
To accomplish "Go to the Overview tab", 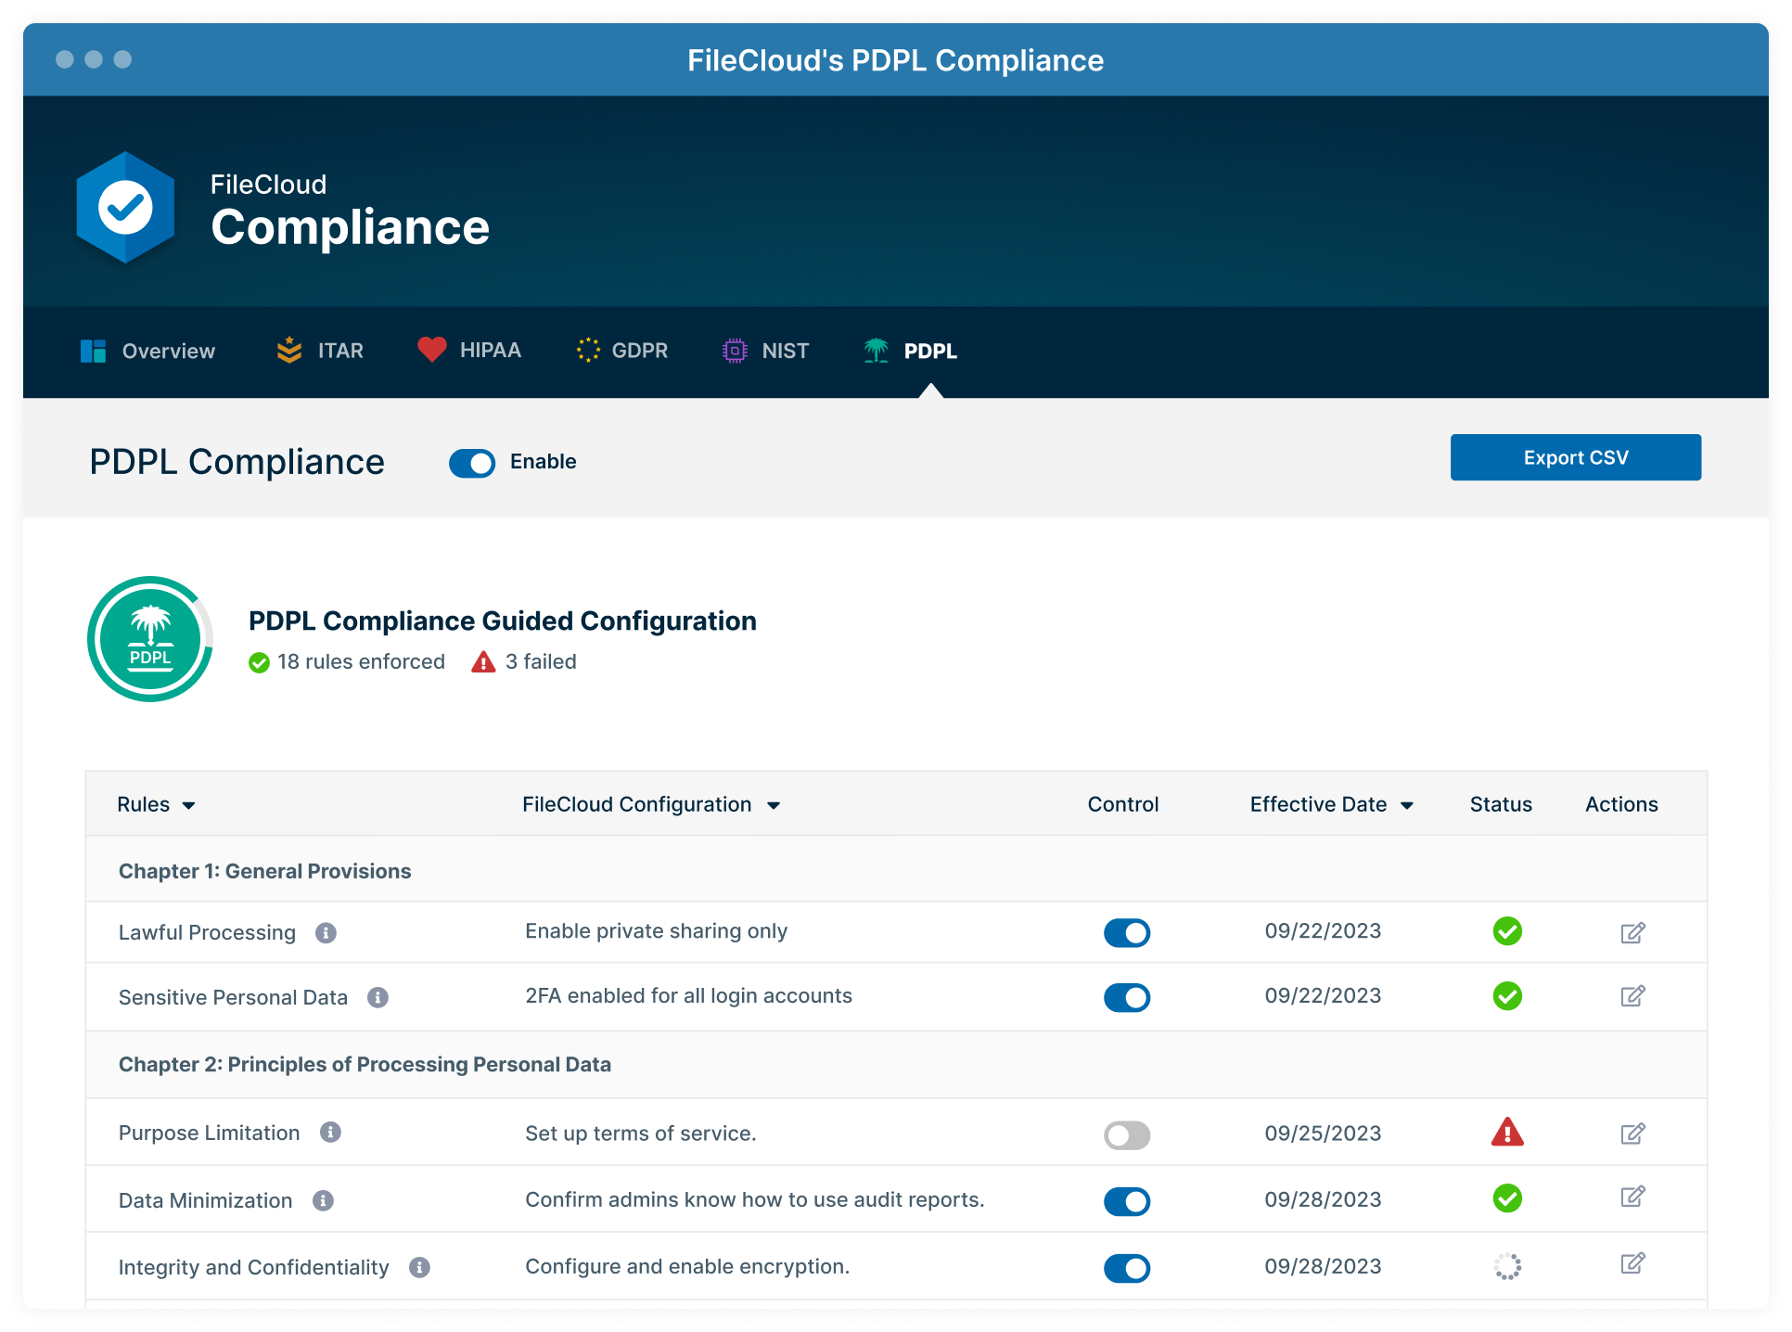I will [148, 351].
